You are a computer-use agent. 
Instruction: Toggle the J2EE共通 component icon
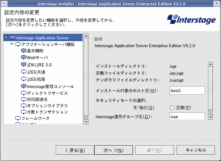click(x=24, y=72)
